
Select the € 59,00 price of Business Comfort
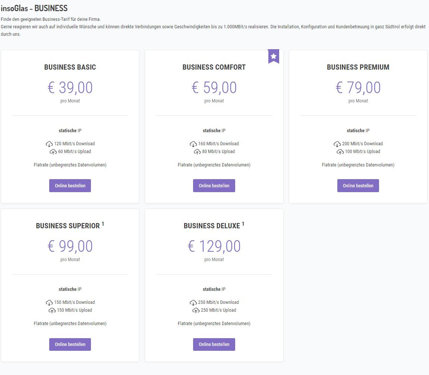click(x=214, y=88)
